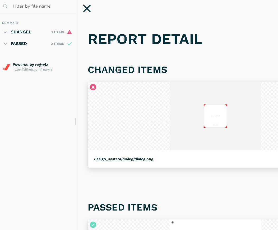This screenshot has width=278, height=230.
Task: Click the CHANGED ITEMS heading
Action: tap(128, 70)
